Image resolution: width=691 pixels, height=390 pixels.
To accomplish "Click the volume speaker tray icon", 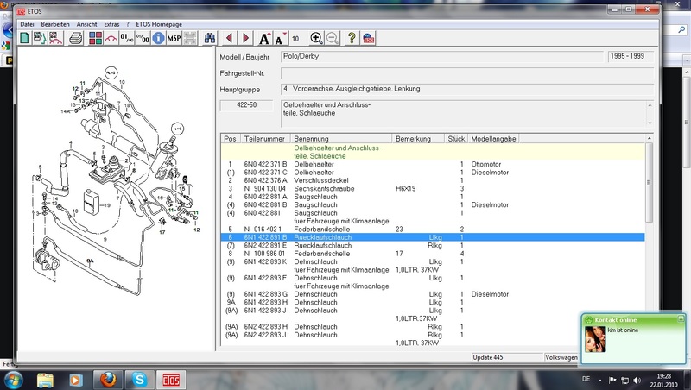I will point(637,380).
